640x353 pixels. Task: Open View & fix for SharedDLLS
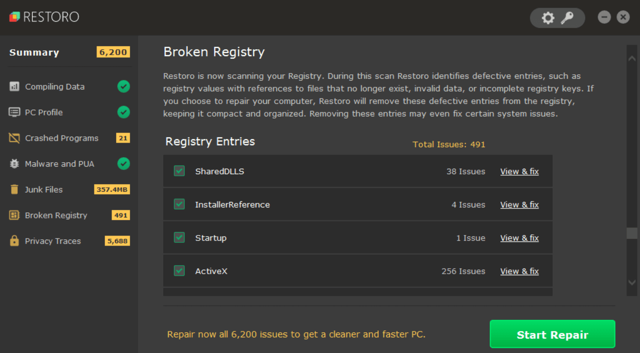(x=519, y=171)
